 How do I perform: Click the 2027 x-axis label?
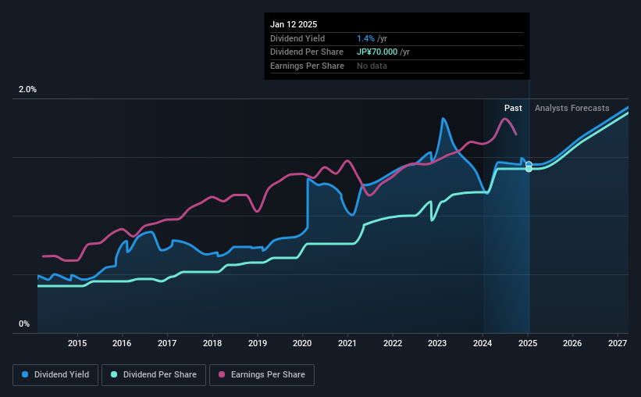coord(618,343)
